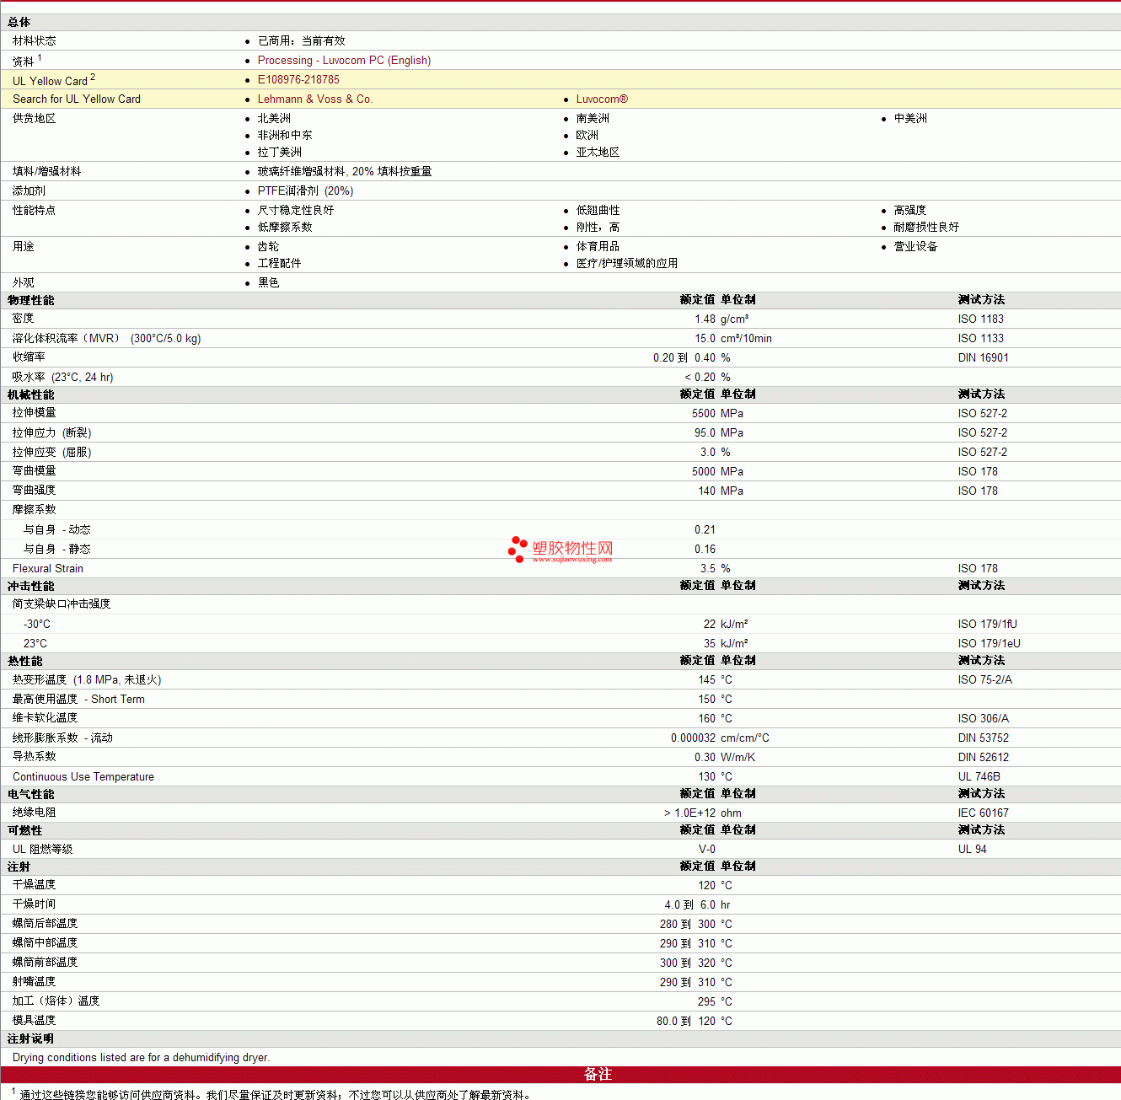Image resolution: width=1121 pixels, height=1100 pixels.
Task: Click the 冲击性能 section header
Action: [31, 587]
